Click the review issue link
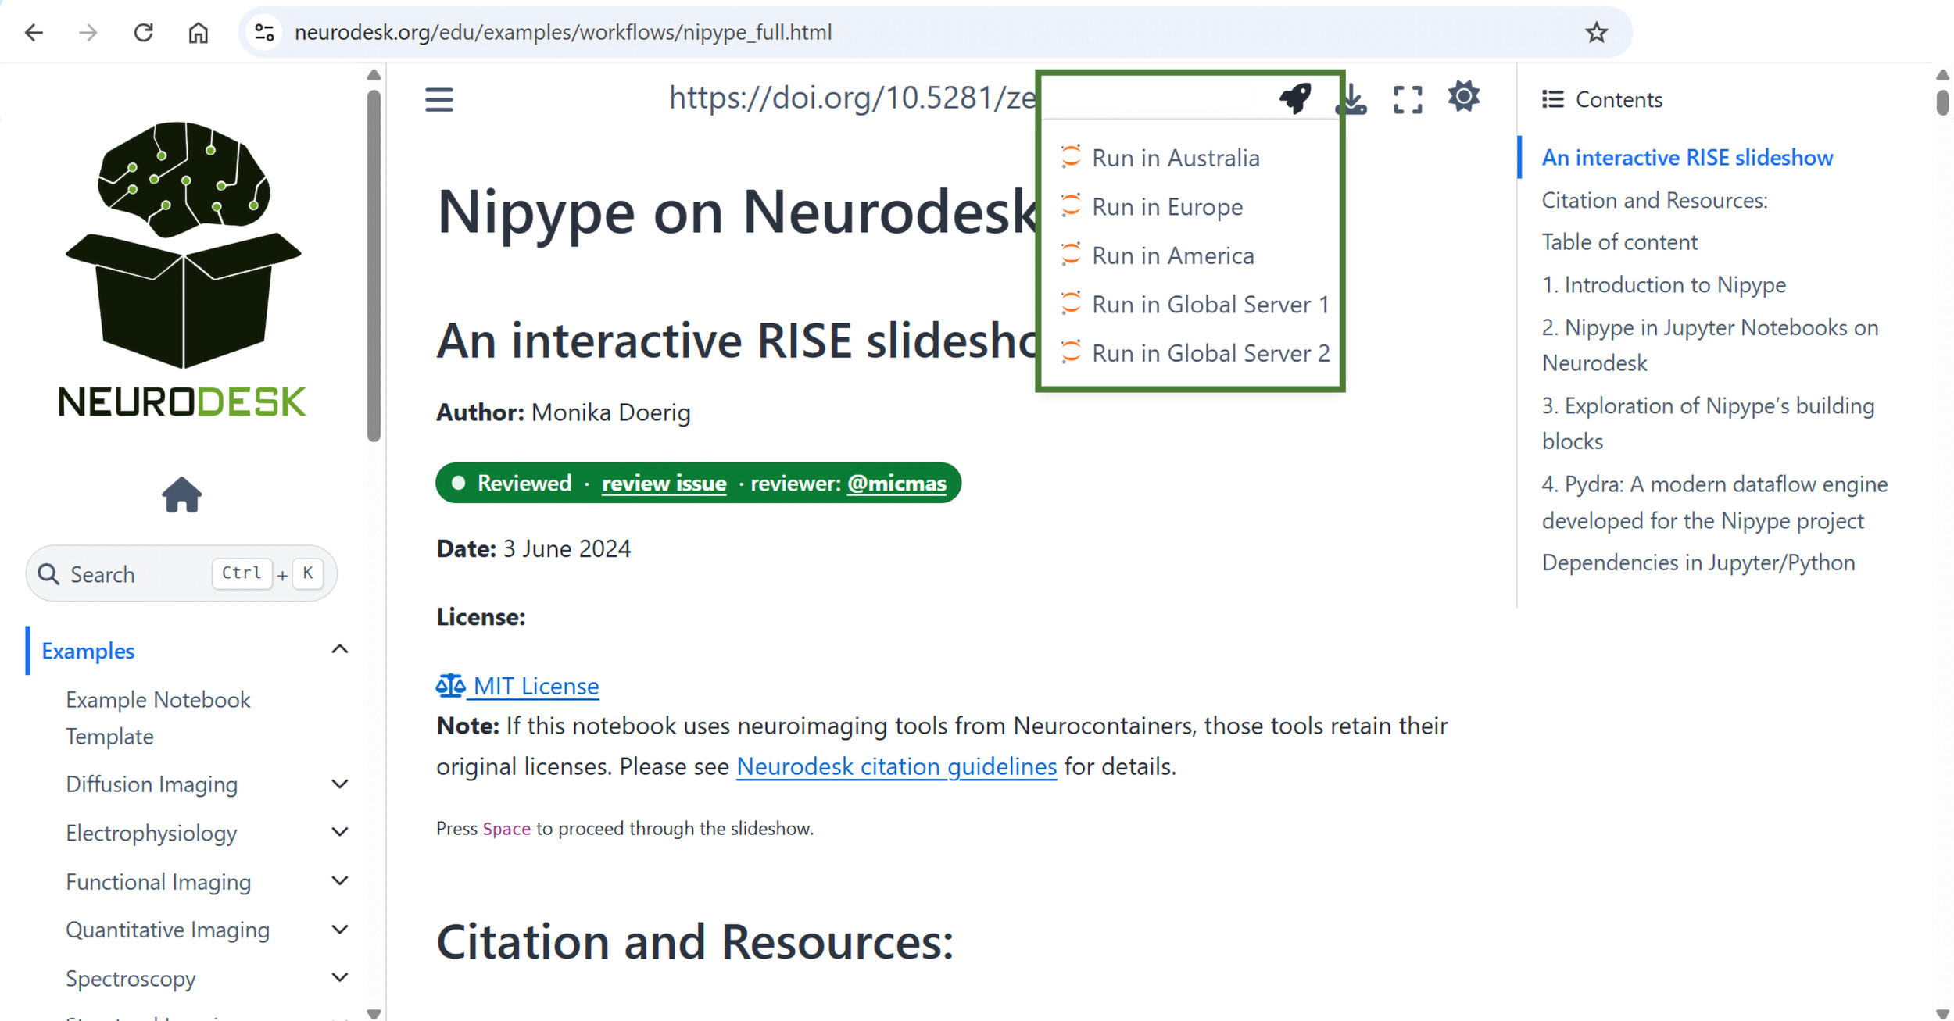 pos(664,484)
